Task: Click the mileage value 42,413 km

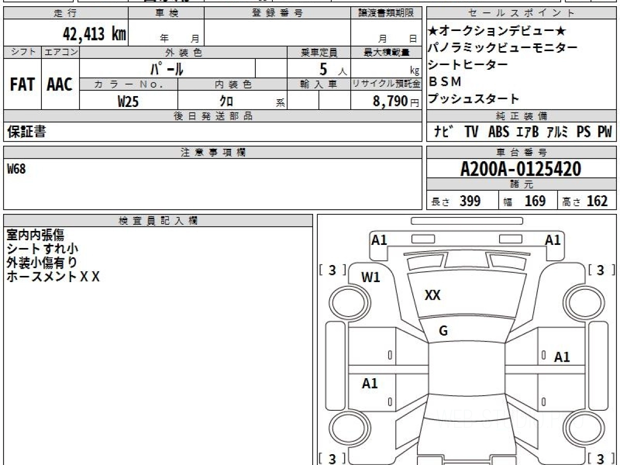Action: point(95,34)
